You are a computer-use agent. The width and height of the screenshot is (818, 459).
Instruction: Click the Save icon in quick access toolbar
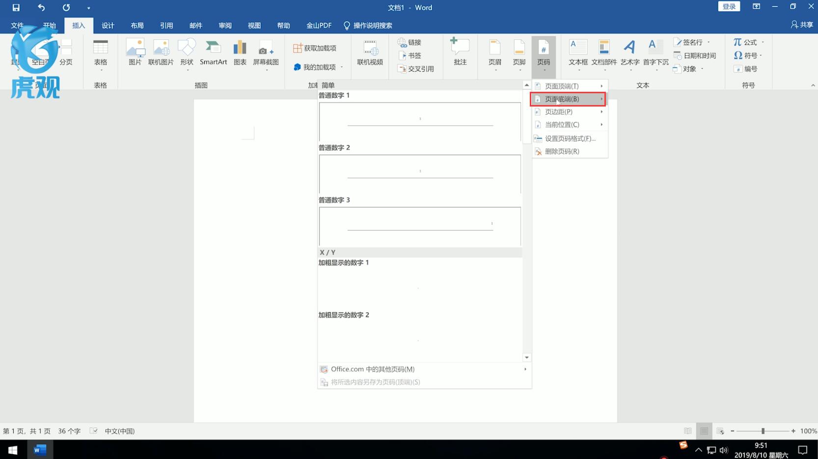tap(16, 7)
